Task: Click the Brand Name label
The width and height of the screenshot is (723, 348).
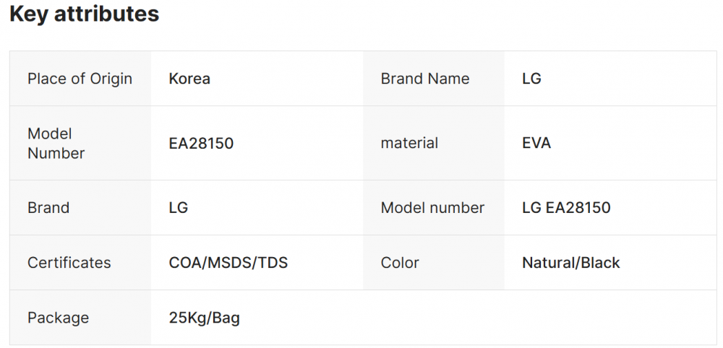Action: pyautogui.click(x=425, y=79)
